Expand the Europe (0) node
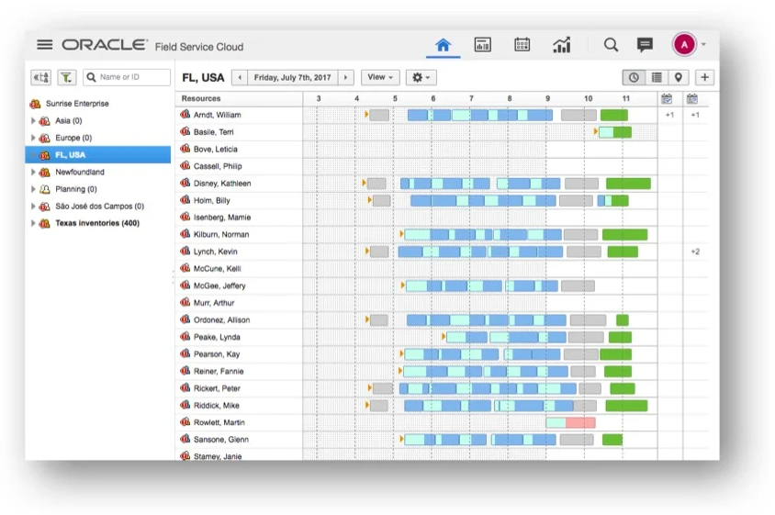This screenshot has width=775, height=515. (33, 138)
